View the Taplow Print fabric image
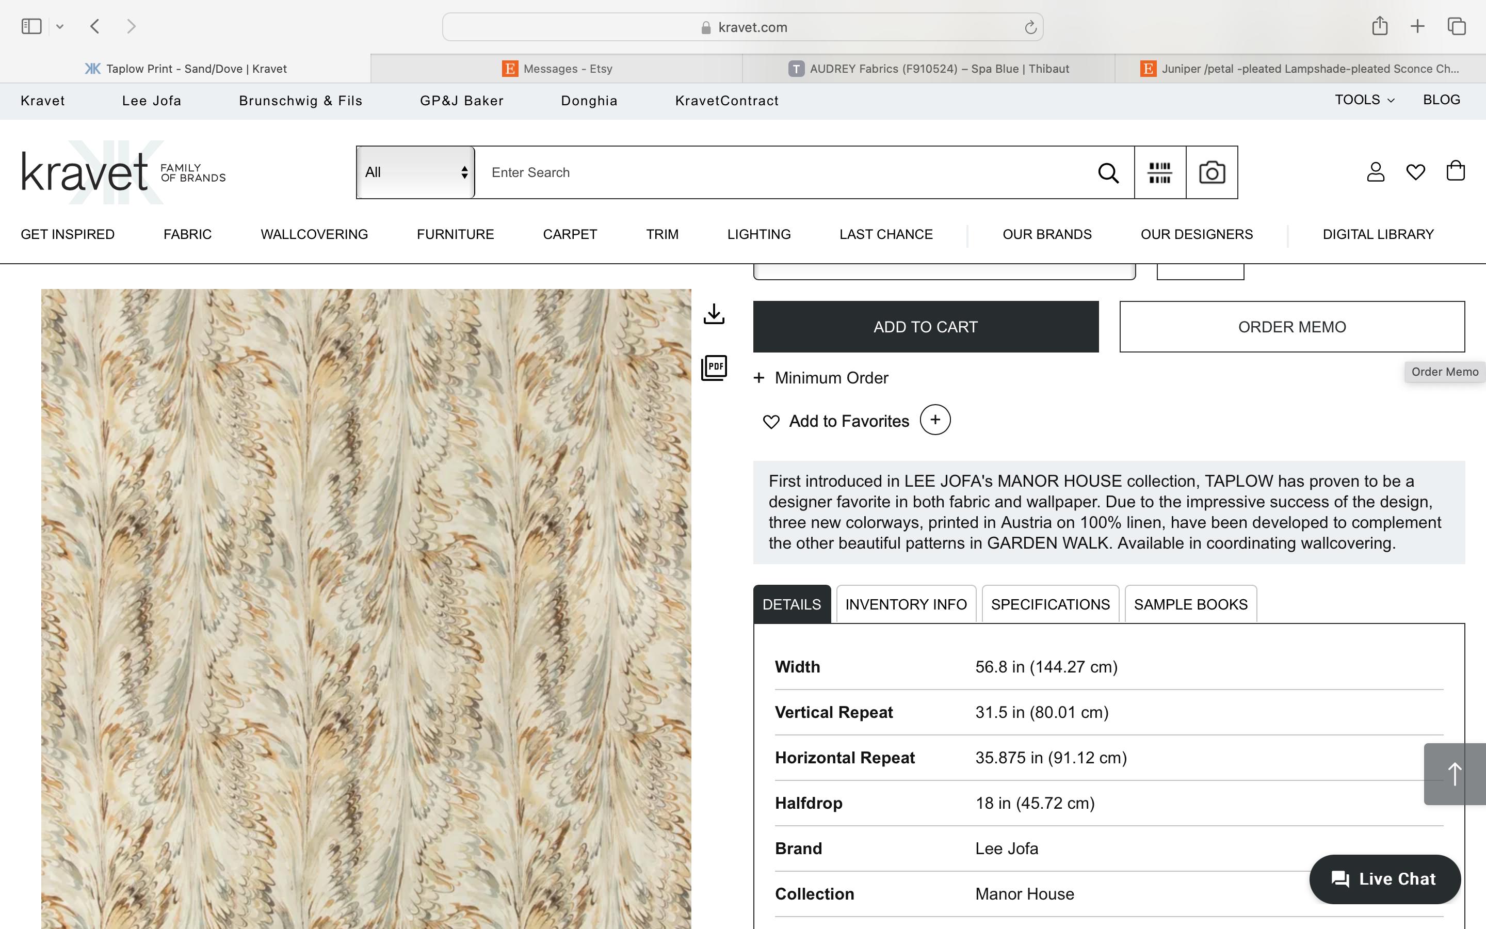The height and width of the screenshot is (929, 1486). coord(366,609)
